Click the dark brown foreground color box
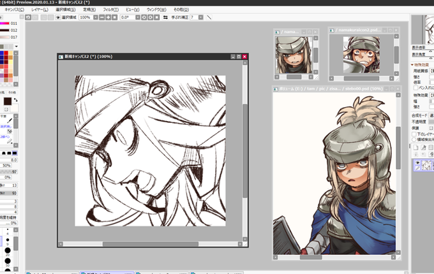The height and width of the screenshot is (274, 434). pyautogui.click(x=8, y=101)
